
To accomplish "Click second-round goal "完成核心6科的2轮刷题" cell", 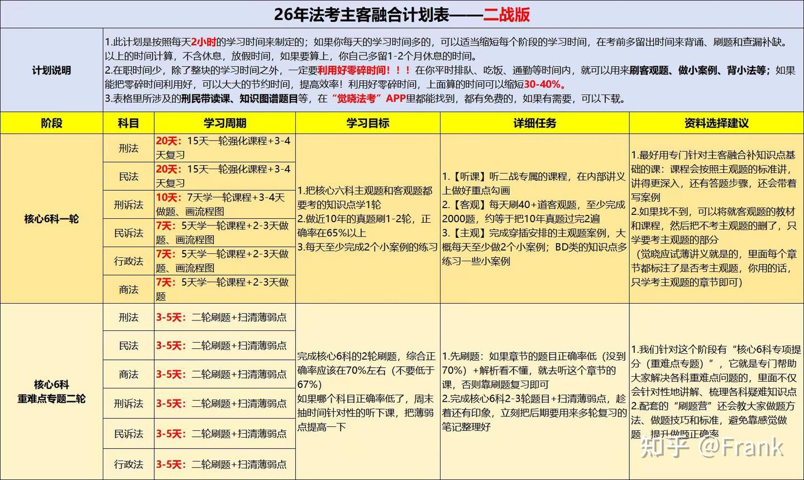I will coord(367,391).
